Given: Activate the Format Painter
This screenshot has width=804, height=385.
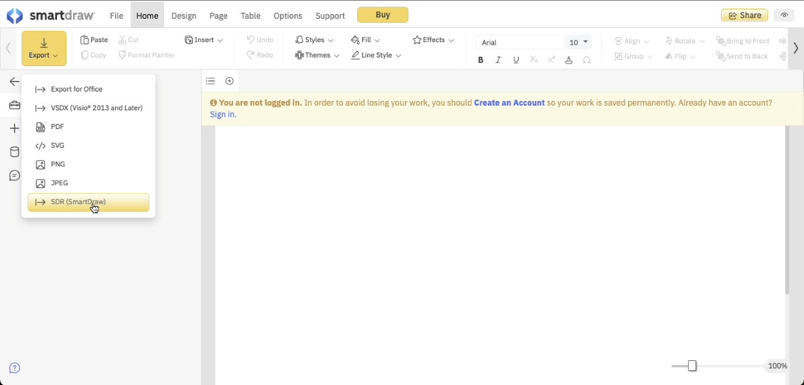Looking at the screenshot, I should tap(147, 55).
